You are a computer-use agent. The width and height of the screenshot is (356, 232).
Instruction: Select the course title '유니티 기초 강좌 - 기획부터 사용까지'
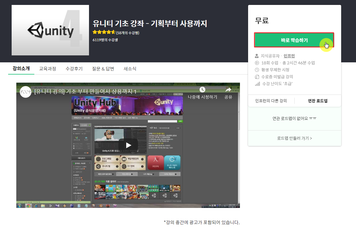coord(150,23)
